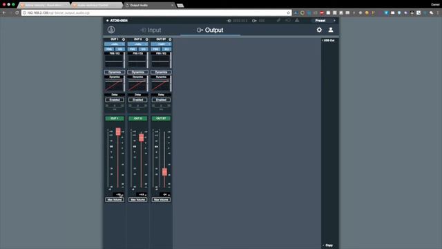Image resolution: width=442 pixels, height=249 pixels.
Task: Select the Output tab
Action: (210, 30)
